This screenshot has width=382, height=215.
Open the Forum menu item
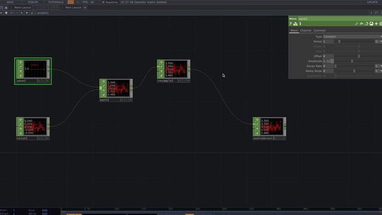coord(33,2)
